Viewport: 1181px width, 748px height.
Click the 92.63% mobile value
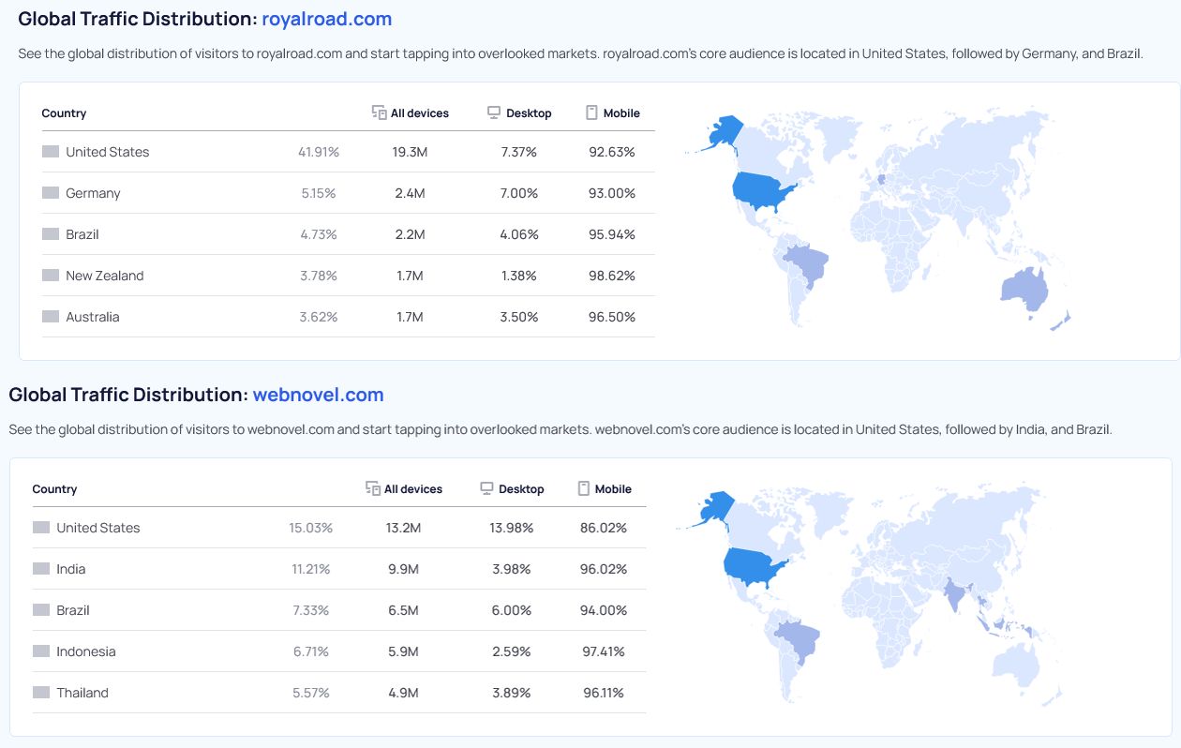[x=613, y=152]
